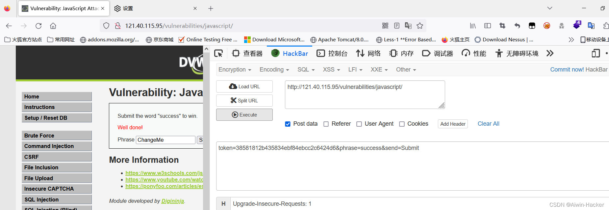This screenshot has height=210, width=609.
Task: Open the QR code generator icon
Action: (x=385, y=26)
